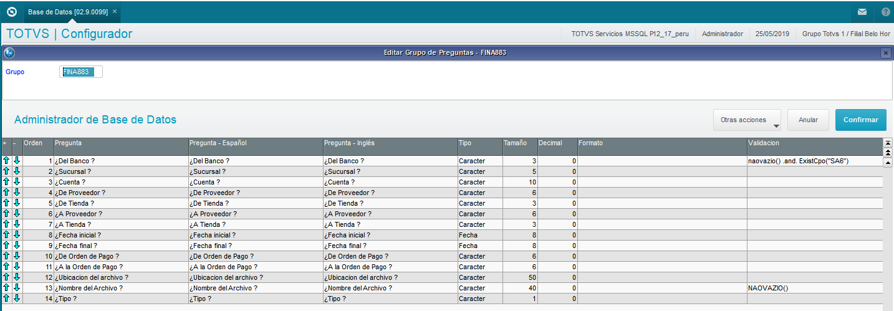Click the Validacion column header
Image resolution: width=894 pixels, height=311 pixels.
815,146
